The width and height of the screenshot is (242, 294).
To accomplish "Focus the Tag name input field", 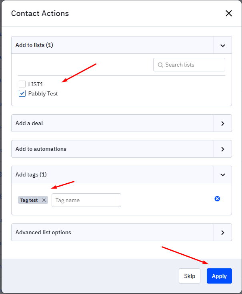I will tap(86, 200).
